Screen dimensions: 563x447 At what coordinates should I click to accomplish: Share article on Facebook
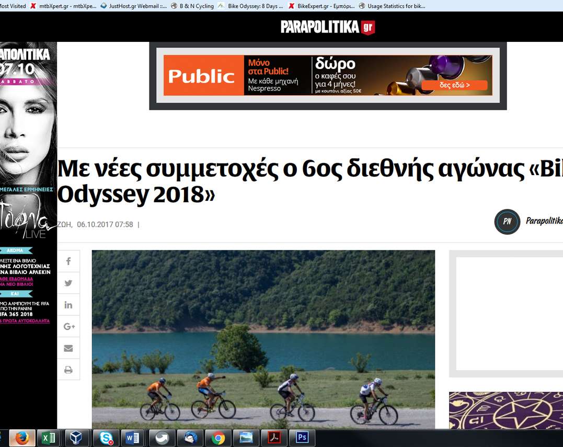pyautogui.click(x=68, y=261)
